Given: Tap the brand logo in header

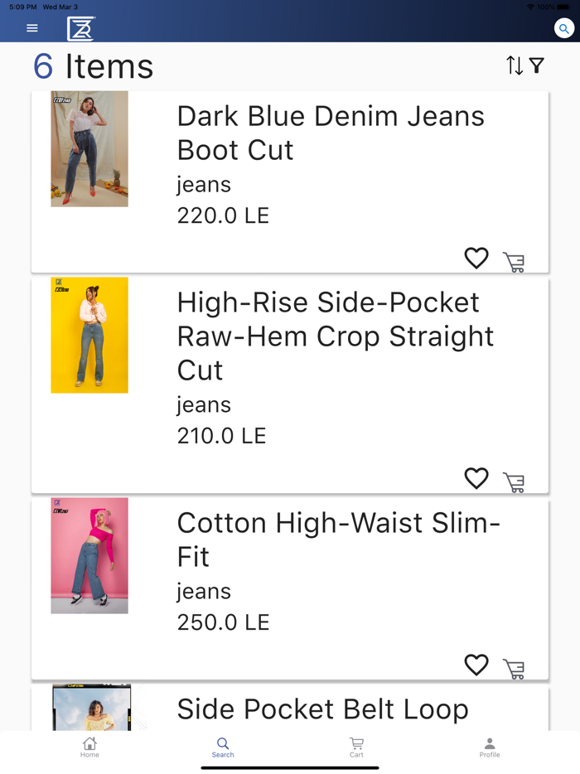Looking at the screenshot, I should tap(81, 28).
